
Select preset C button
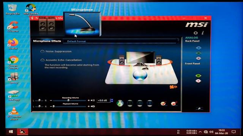pyautogui.click(x=140, y=103)
